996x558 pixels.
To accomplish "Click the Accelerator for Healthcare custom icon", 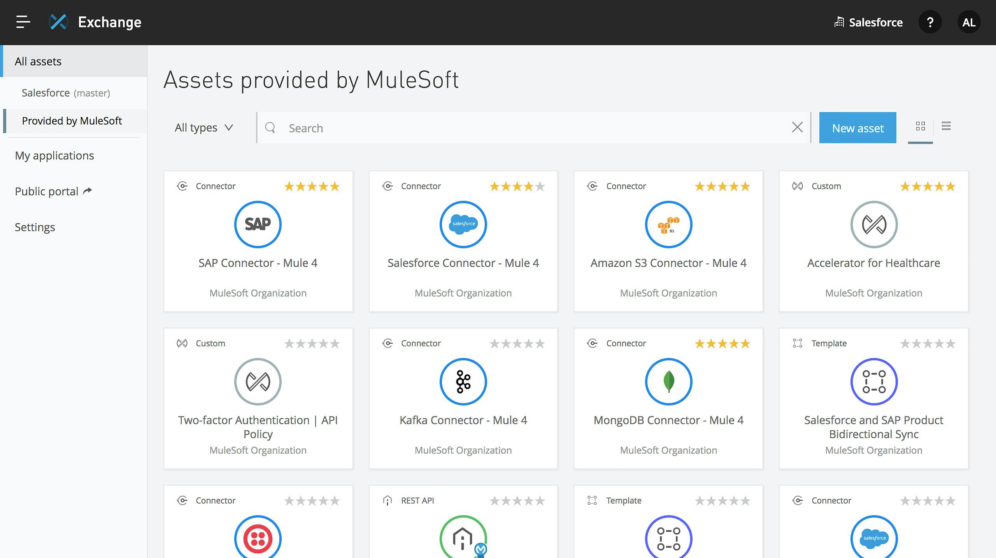I will (873, 224).
